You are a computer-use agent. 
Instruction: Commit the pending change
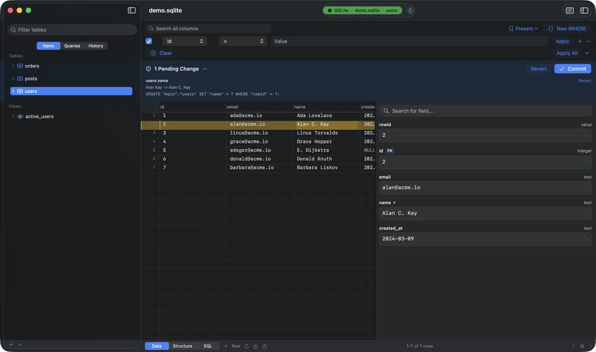[x=573, y=69]
